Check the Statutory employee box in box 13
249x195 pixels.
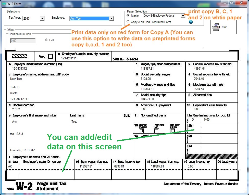[141, 130]
